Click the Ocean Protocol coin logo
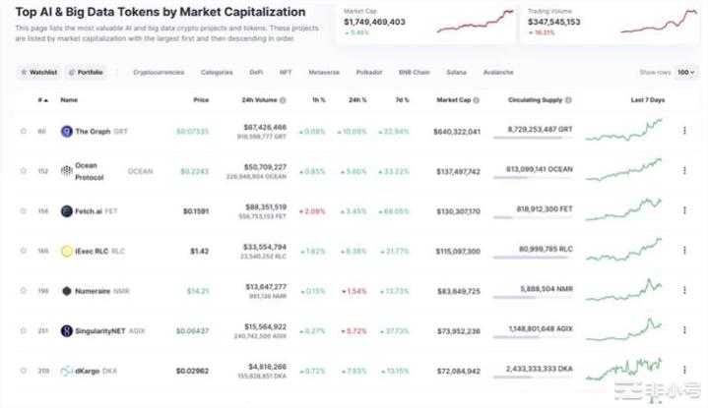This screenshot has height=408, width=708. pyautogui.click(x=67, y=170)
